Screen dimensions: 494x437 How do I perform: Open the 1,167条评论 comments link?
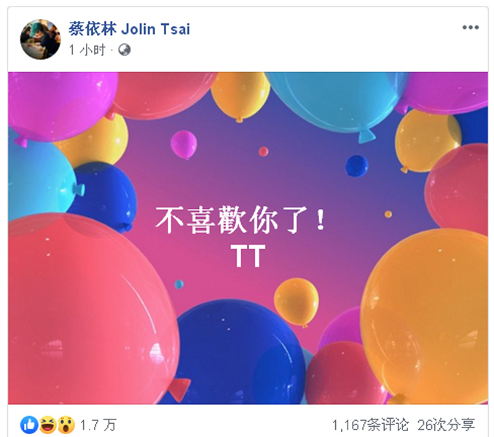[370, 425]
